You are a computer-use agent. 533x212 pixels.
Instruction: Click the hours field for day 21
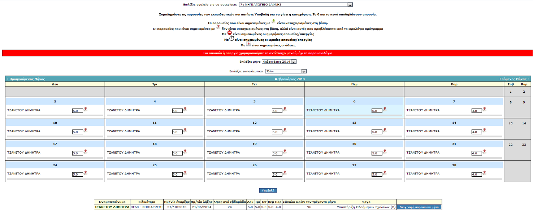pyautogui.click(x=476, y=153)
